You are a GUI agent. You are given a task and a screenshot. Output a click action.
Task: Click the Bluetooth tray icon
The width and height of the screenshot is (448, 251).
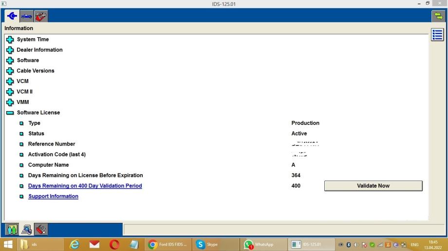pos(349,245)
